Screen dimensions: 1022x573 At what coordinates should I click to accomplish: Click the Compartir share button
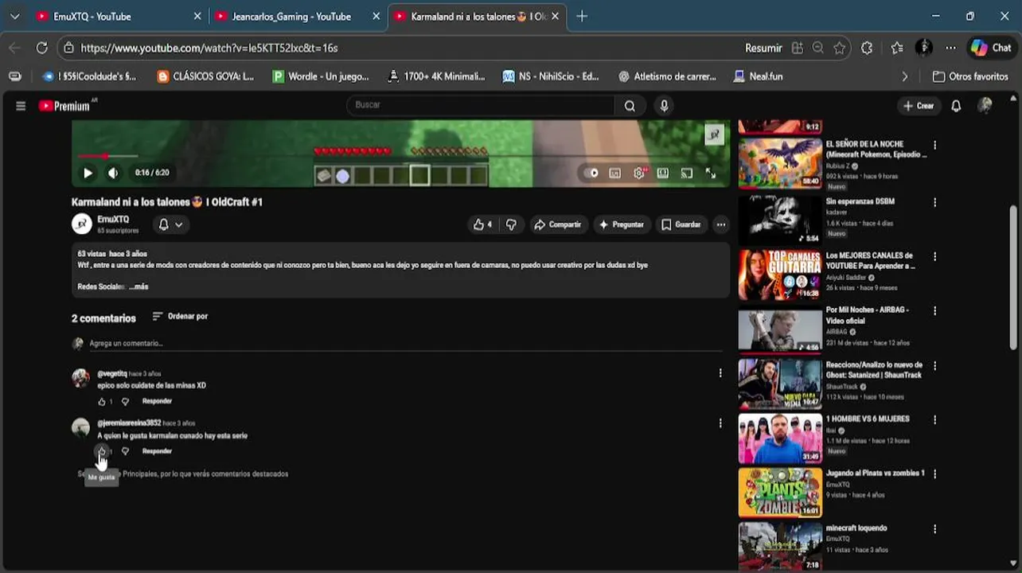(557, 224)
